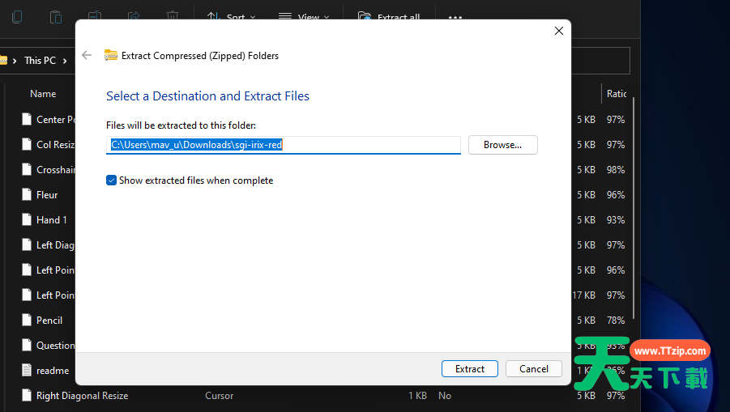Click the Right Diagonal Resize file icon
This screenshot has width=730, height=412.
27,396
